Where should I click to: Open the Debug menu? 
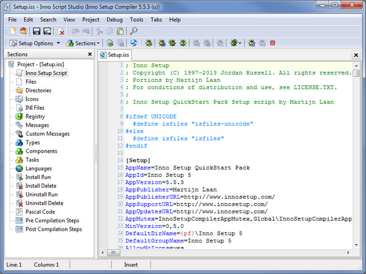pyautogui.click(x=114, y=20)
